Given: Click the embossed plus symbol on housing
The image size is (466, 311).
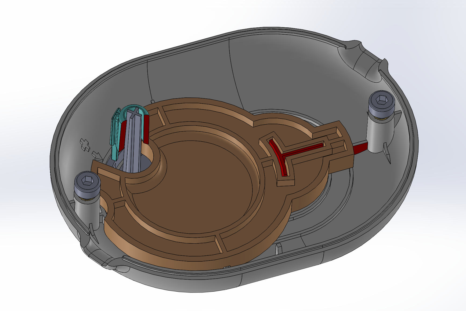Looking at the screenshot, I should coord(85,145).
